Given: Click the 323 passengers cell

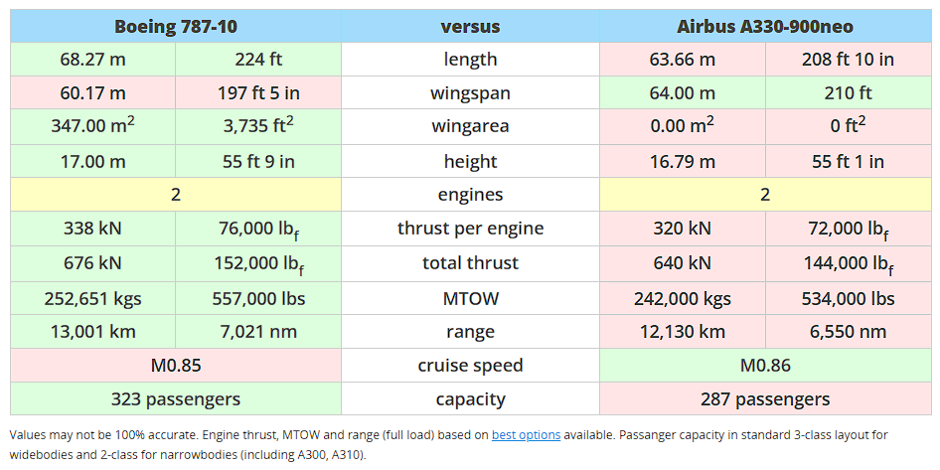Looking at the screenshot, I should pyautogui.click(x=176, y=399).
